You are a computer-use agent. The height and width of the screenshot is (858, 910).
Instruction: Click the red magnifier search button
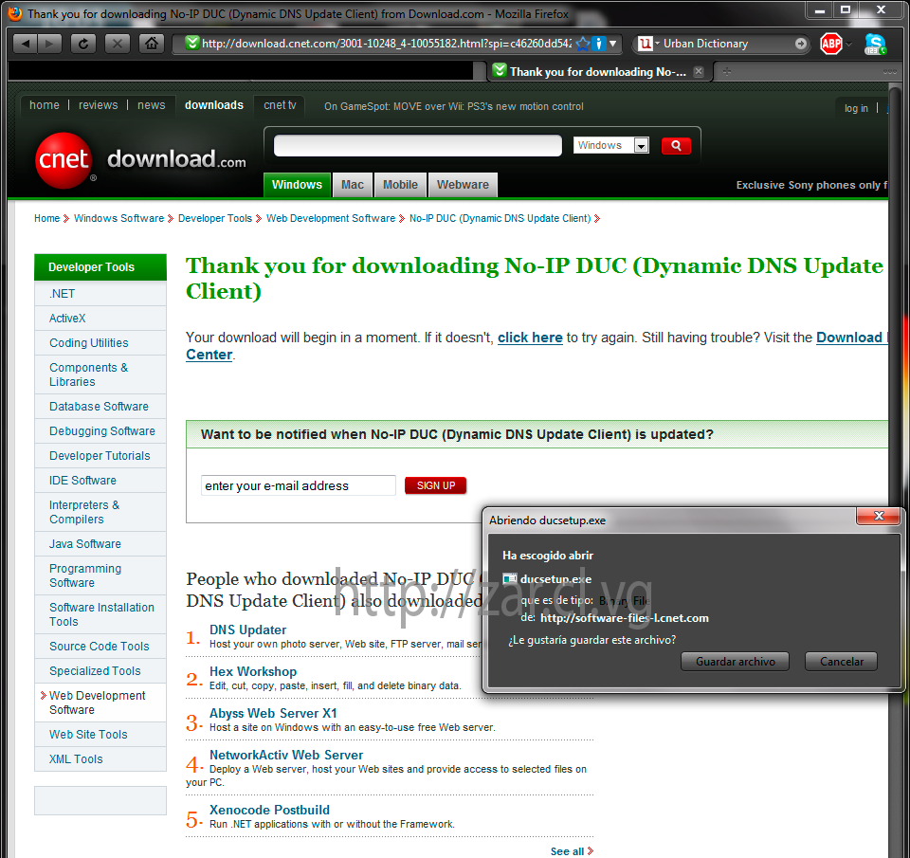[x=676, y=146]
